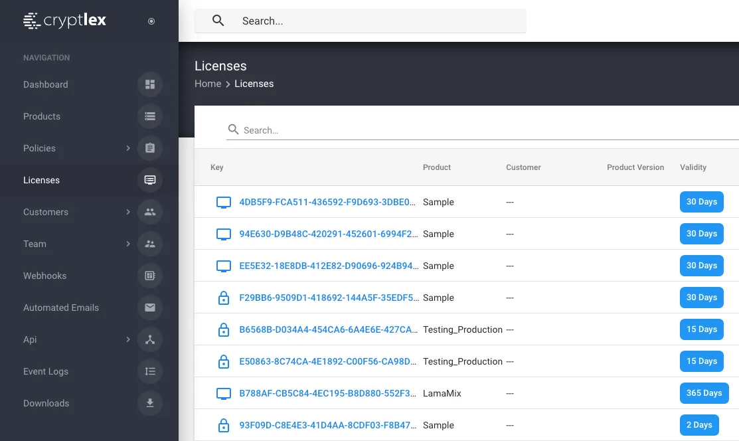The image size is (739, 441).
Task: Go to Home via breadcrumb link
Action: point(208,84)
